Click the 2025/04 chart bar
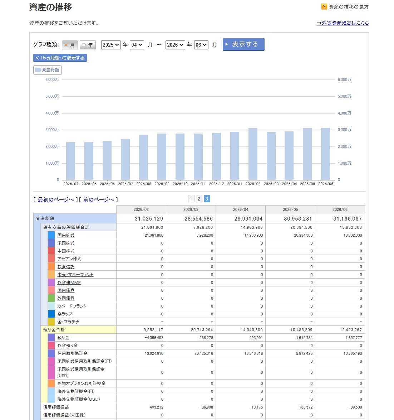This screenshot has height=420, width=394. [x=71, y=161]
